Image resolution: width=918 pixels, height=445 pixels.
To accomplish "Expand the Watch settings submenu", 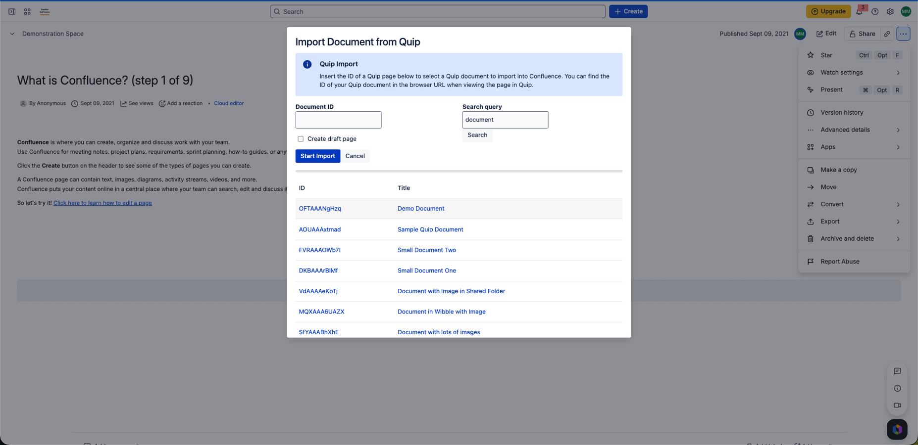I will point(898,73).
